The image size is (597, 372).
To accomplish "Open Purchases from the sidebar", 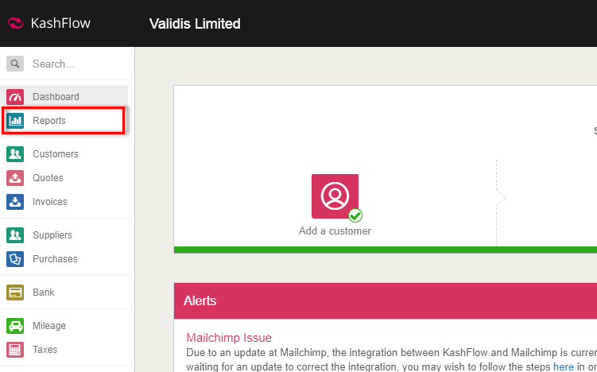I will 64,259.
